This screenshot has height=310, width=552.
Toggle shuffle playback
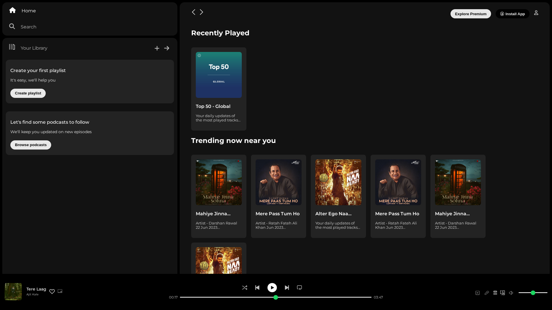245,288
